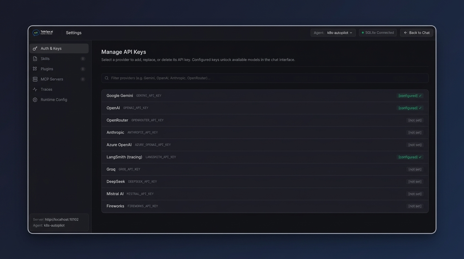This screenshot has width=464, height=259.
Task: Pick the Mistral AI provider
Action: pyautogui.click(x=265, y=194)
